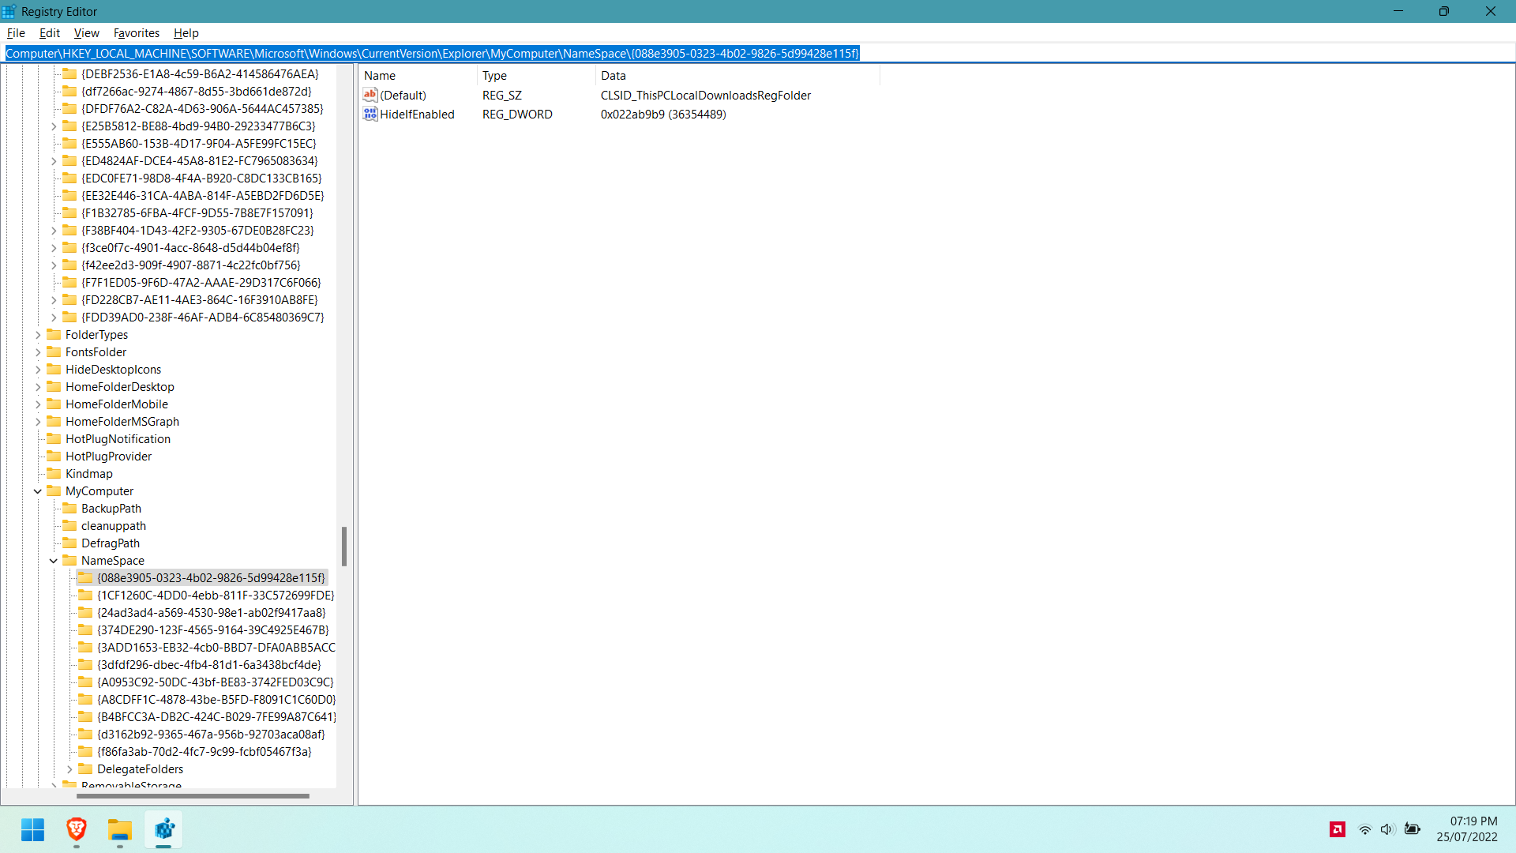Select the HideIfEnabled DWORD value icon

coord(370,114)
